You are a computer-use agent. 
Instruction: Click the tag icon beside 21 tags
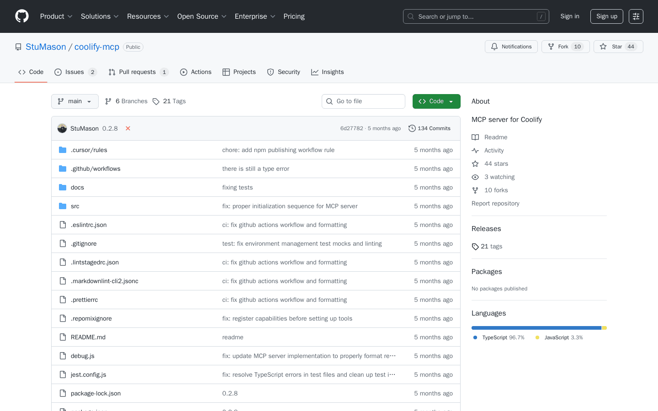coord(475,247)
